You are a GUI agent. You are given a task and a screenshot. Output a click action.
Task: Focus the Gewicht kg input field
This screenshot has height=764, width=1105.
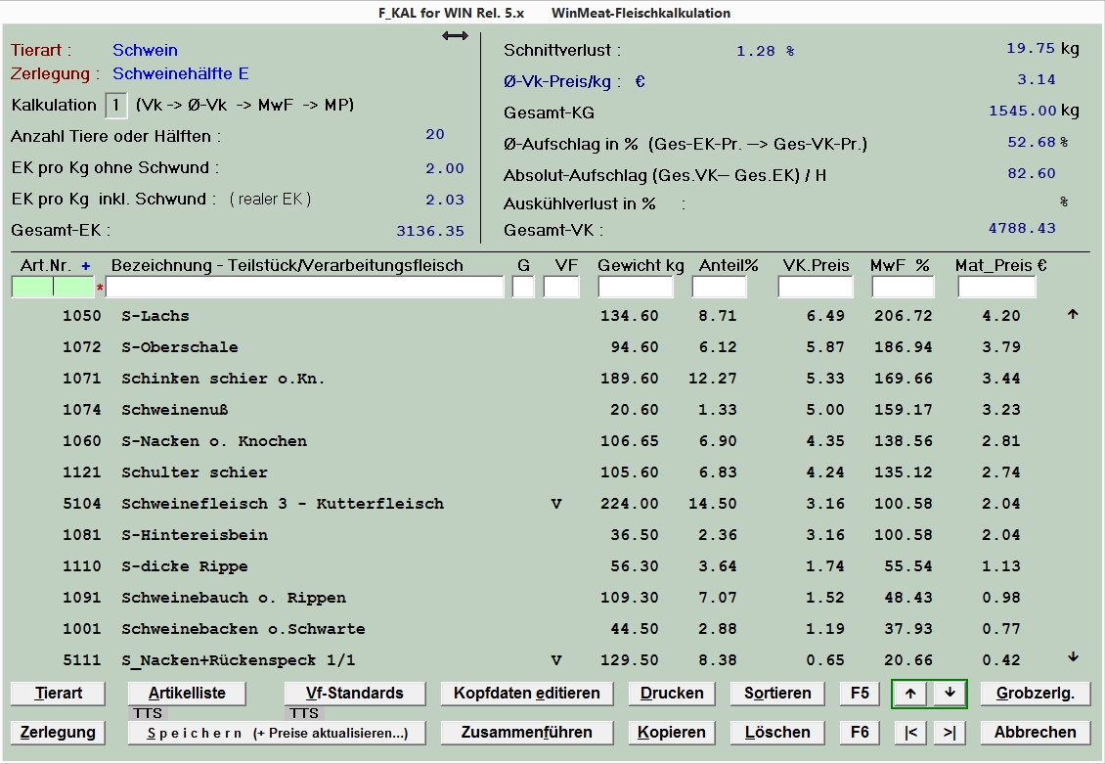coord(635,288)
